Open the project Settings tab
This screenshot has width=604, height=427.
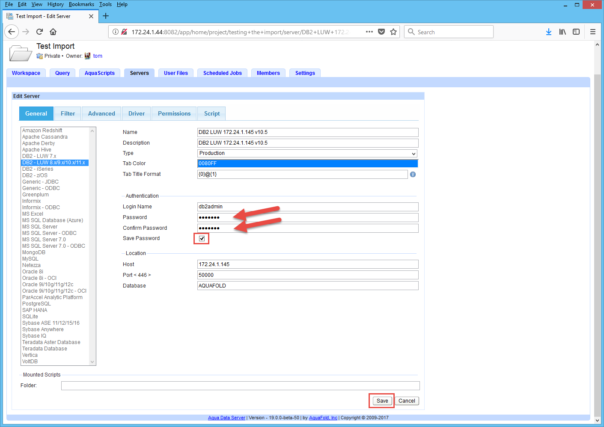pos(305,73)
